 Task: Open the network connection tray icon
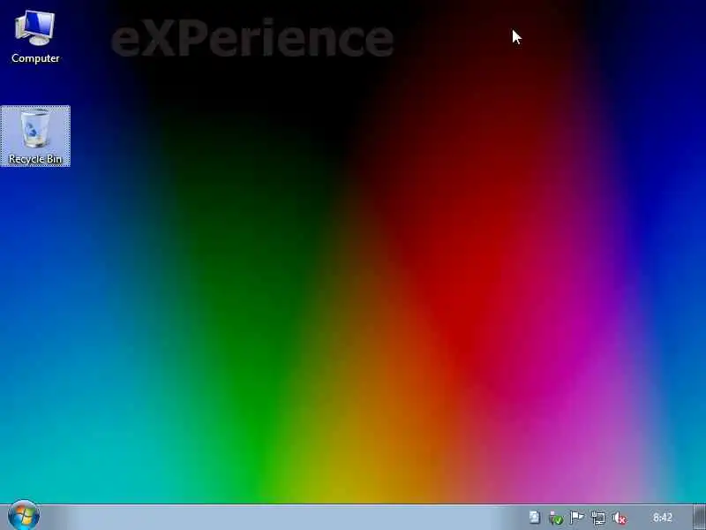tap(598, 518)
